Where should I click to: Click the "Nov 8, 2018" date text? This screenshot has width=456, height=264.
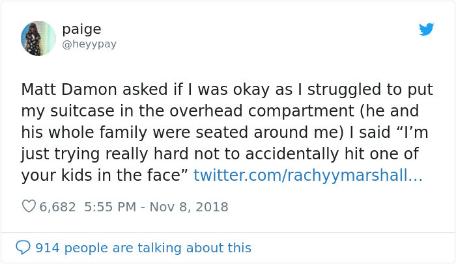click(188, 207)
